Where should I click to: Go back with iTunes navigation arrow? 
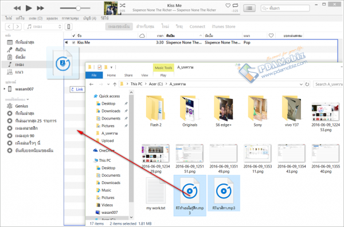(x=9, y=27)
